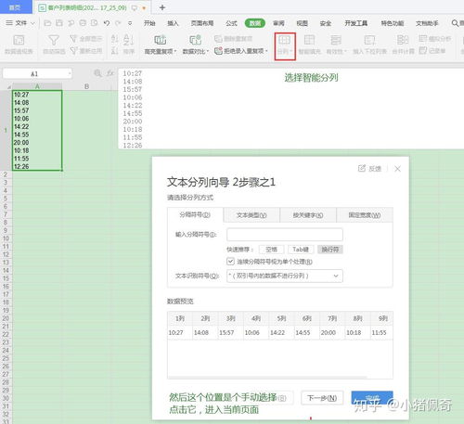Close the text-split wizard dialog
464x424 pixels.
click(397, 169)
